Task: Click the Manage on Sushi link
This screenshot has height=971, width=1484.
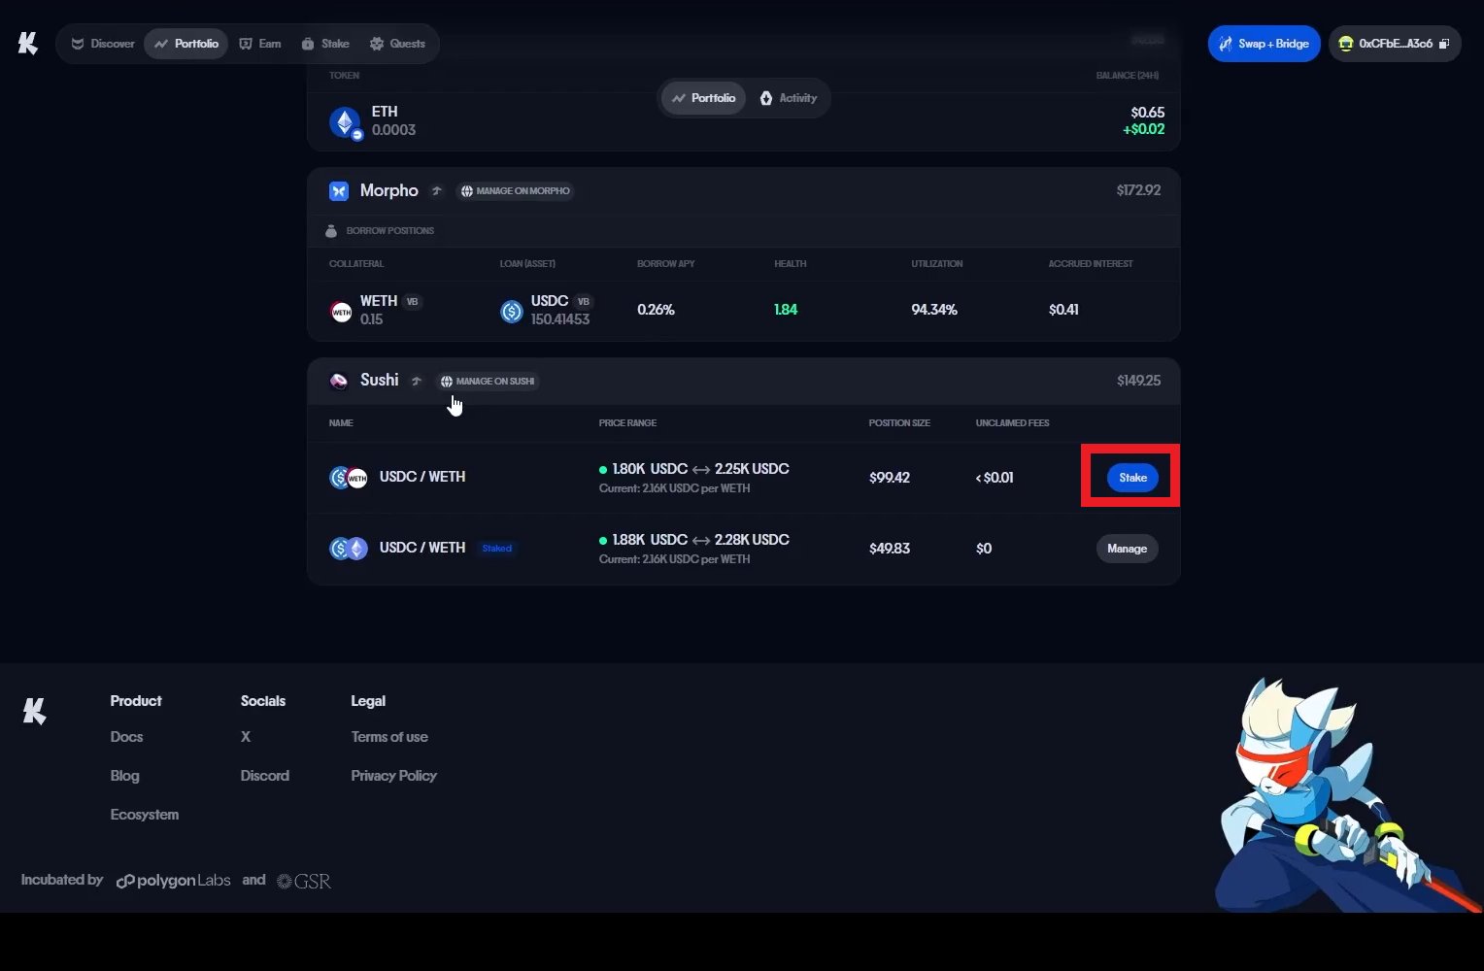Action: (487, 382)
